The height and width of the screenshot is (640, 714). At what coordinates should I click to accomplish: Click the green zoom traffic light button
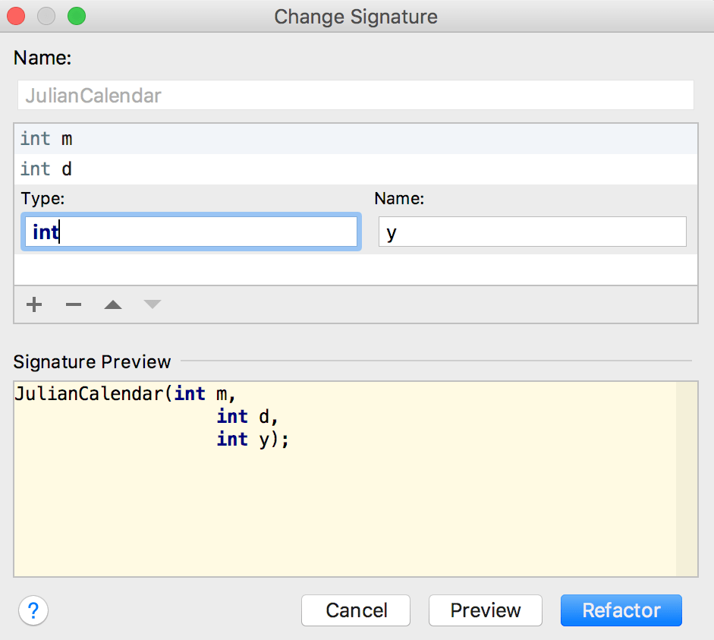pos(75,16)
